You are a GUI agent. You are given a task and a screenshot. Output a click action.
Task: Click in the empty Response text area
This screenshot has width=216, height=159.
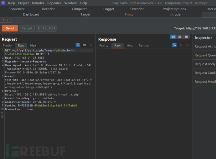[144, 103]
